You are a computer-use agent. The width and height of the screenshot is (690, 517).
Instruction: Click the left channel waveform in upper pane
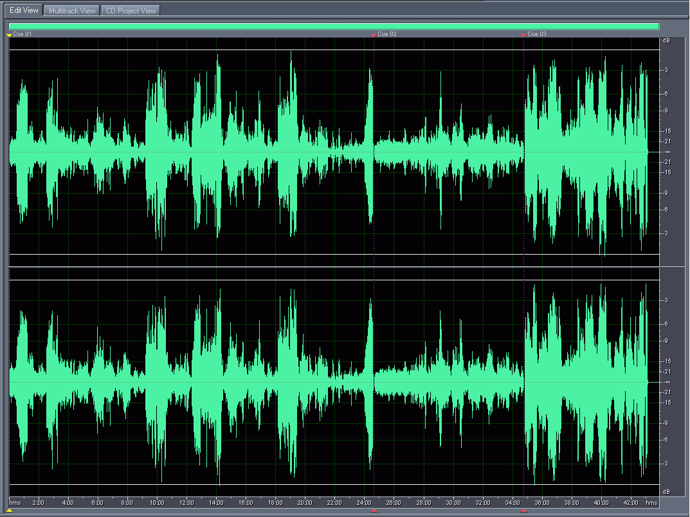(257, 152)
